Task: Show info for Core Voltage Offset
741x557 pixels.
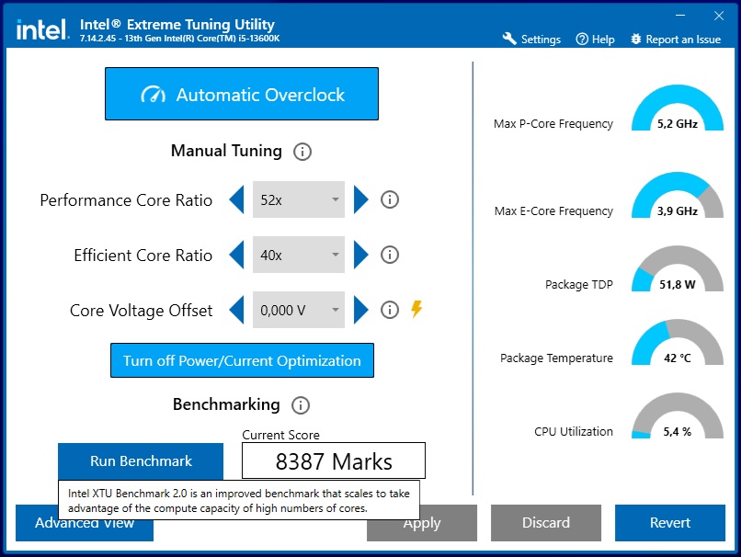Action: click(390, 310)
